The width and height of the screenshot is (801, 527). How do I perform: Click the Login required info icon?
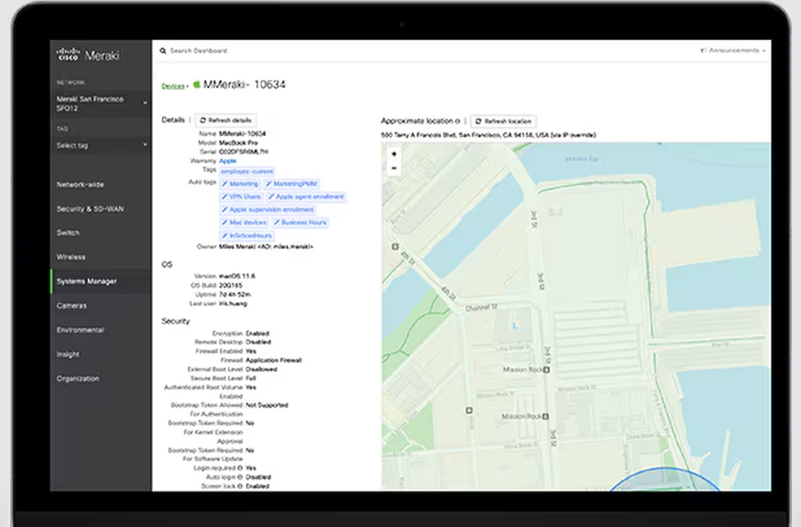click(x=239, y=469)
